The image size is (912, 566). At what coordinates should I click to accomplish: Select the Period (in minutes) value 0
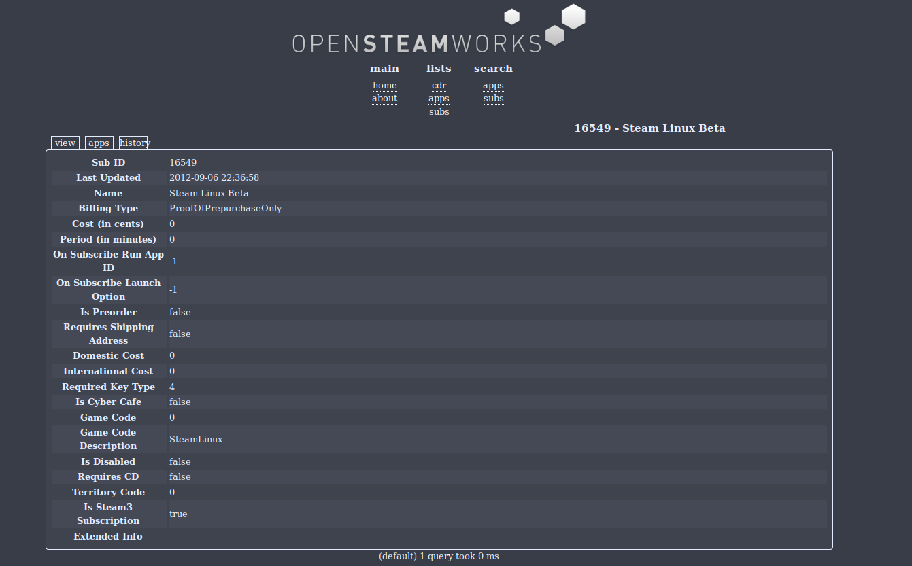(172, 239)
